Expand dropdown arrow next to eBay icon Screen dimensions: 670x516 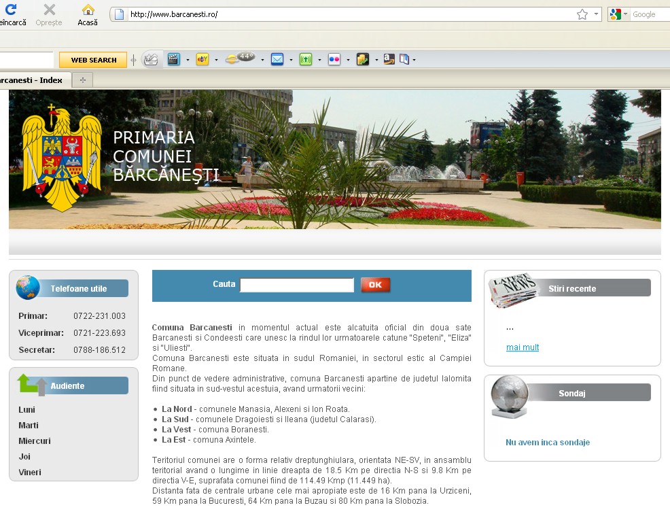click(216, 60)
